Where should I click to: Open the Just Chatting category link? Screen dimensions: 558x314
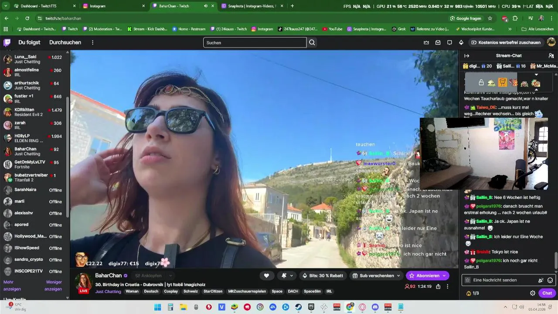[x=108, y=291]
